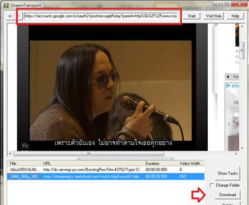Click the partially visible Delete button

click(x=228, y=203)
